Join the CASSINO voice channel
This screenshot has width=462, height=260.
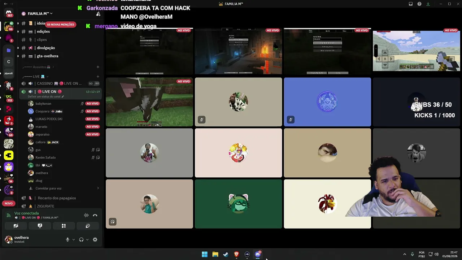tap(60, 83)
